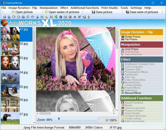The image size is (166, 130).
Task: Click the Morph Picture icon in the toolbar
Action: (x=84, y=17)
